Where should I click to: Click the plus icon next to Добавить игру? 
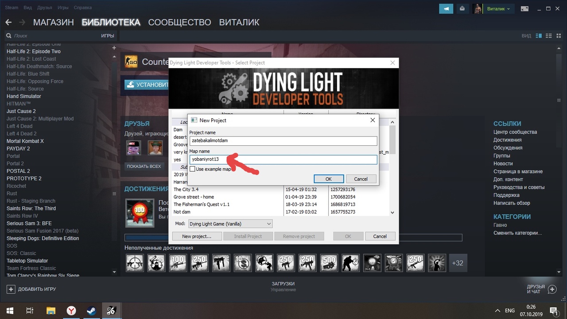[x=11, y=289]
